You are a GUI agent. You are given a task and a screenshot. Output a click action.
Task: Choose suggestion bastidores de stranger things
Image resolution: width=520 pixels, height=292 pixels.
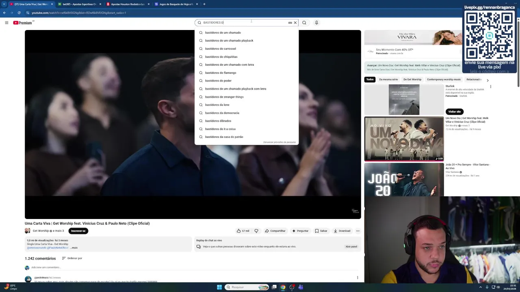pos(247,97)
